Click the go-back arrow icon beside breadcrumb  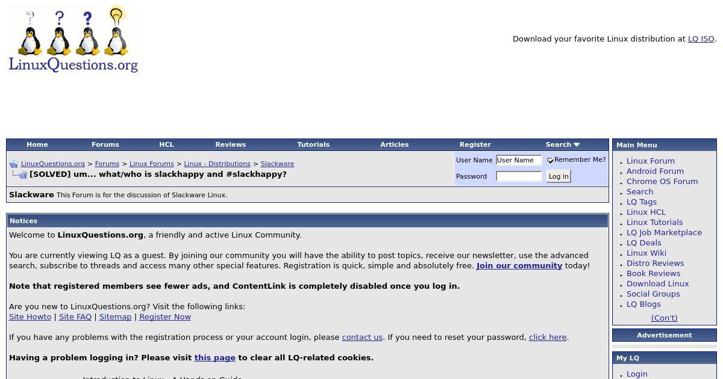13,164
